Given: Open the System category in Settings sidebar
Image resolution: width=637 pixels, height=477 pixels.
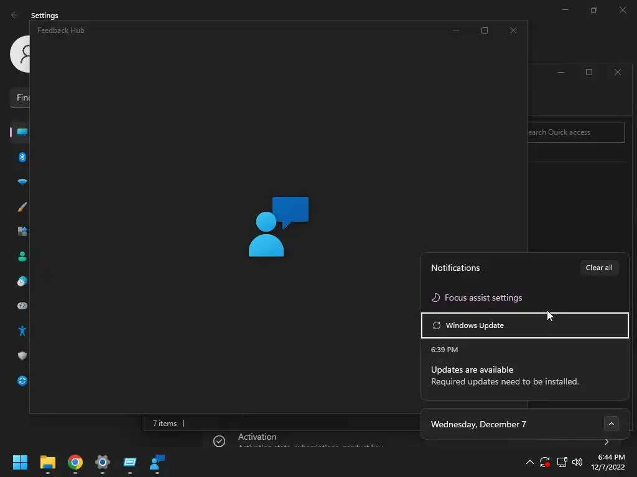Looking at the screenshot, I should click(22, 132).
